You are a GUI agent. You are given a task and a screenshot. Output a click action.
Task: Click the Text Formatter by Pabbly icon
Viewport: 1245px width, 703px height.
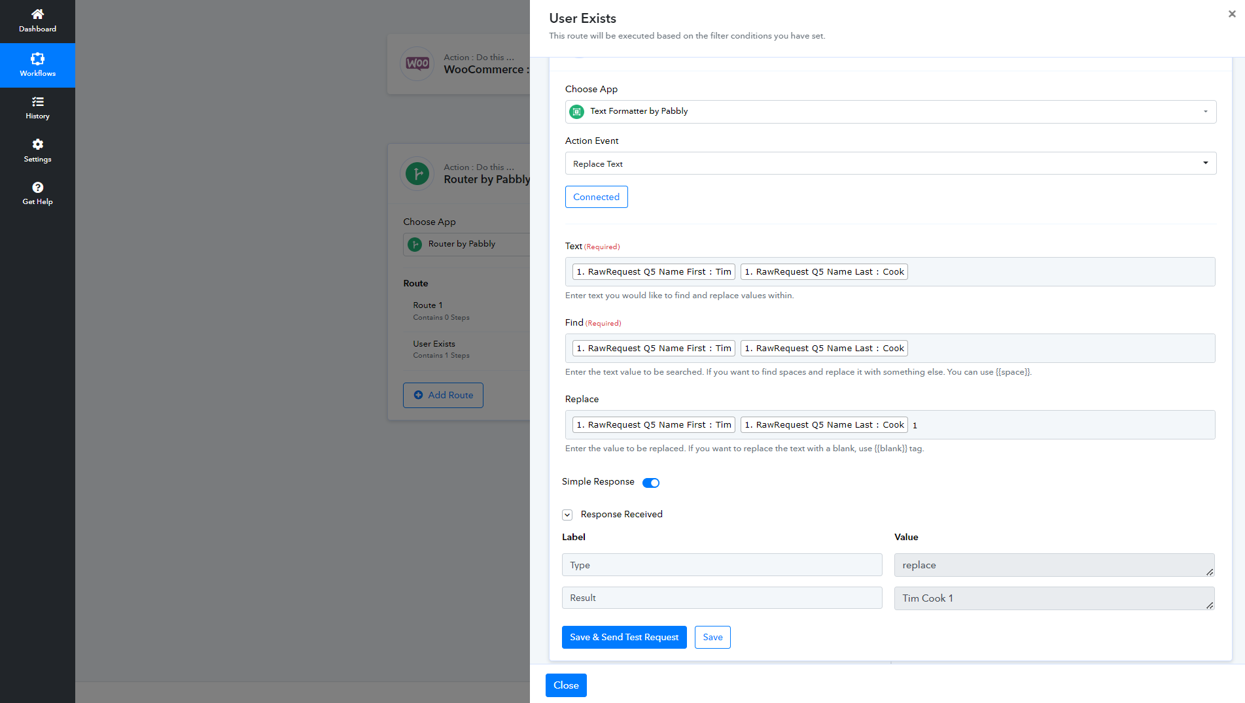pyautogui.click(x=576, y=112)
